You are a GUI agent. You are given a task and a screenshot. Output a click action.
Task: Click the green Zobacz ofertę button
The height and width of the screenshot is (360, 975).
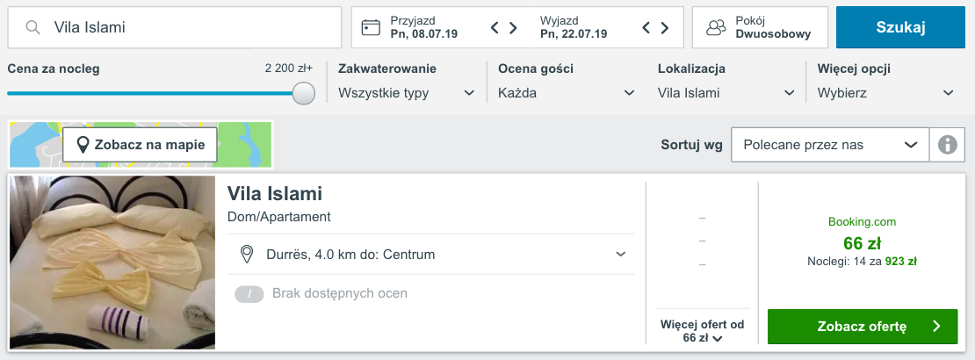point(863,327)
